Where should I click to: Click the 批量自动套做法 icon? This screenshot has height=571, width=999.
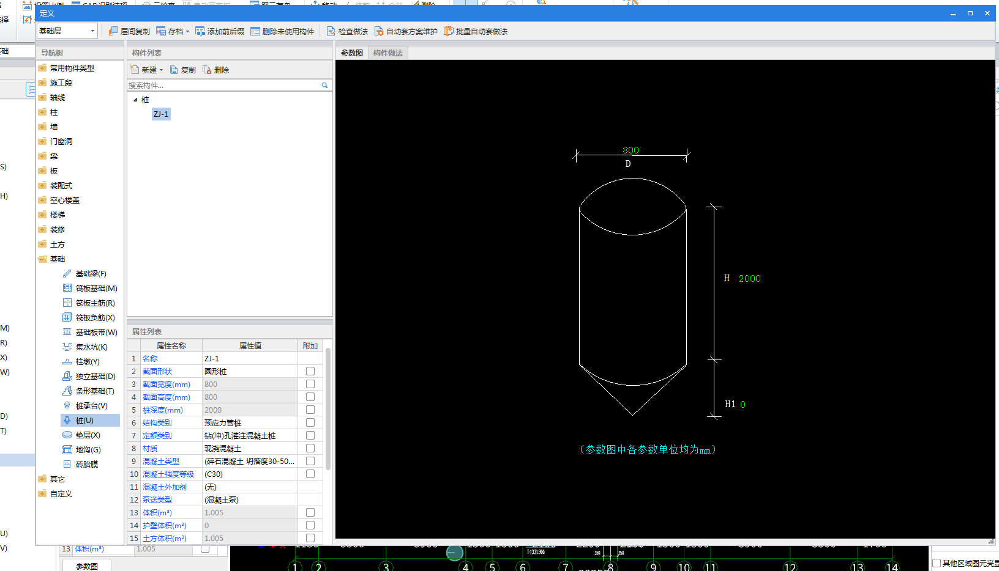click(449, 31)
